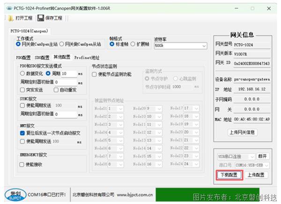Click the 网关 ID field
Viewport: 281px width, 204px height.
[252, 63]
